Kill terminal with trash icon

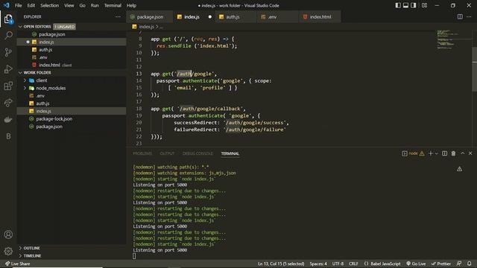(x=453, y=153)
